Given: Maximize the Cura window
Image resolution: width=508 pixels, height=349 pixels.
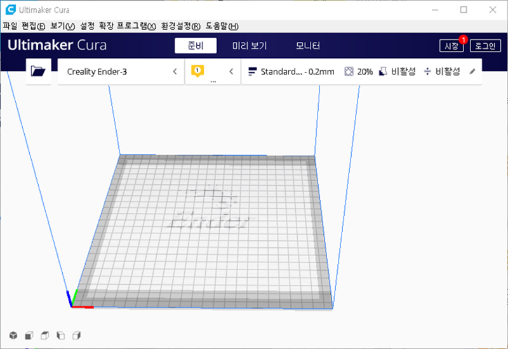Looking at the screenshot, I should coord(464,10).
